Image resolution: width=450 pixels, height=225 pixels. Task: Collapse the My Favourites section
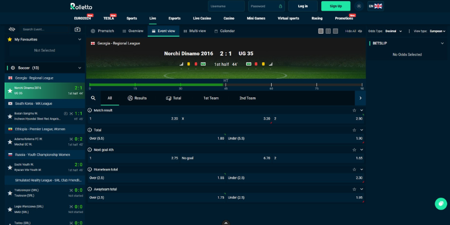click(79, 39)
